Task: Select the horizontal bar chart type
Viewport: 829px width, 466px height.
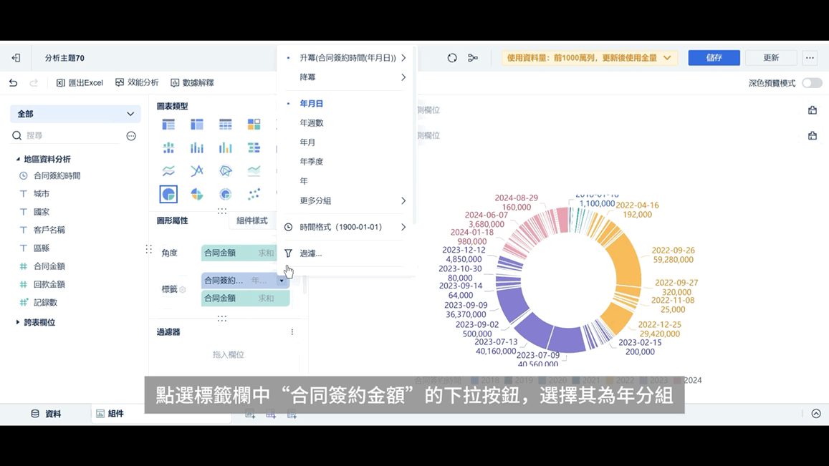Action: click(254, 148)
